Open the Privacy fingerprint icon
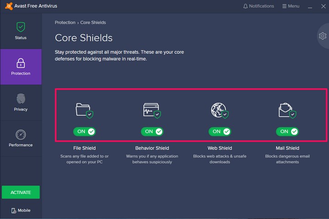 (x=21, y=99)
